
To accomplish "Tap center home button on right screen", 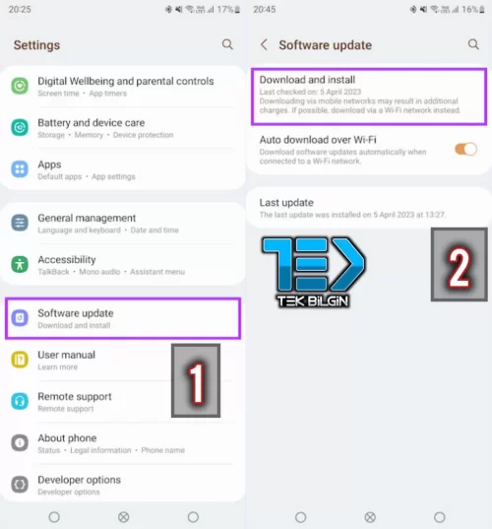I will [x=370, y=517].
